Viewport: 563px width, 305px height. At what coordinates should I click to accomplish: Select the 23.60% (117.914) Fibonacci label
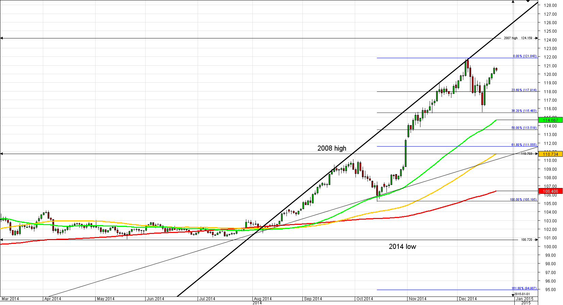coord(524,90)
